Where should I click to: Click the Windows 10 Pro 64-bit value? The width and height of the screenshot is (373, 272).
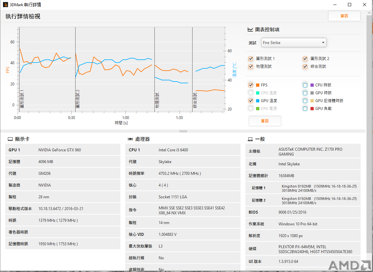tap(298, 224)
